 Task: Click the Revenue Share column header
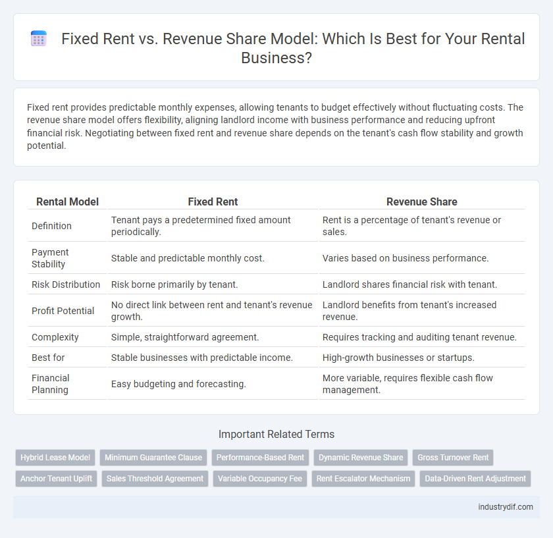pyautogui.click(x=422, y=202)
